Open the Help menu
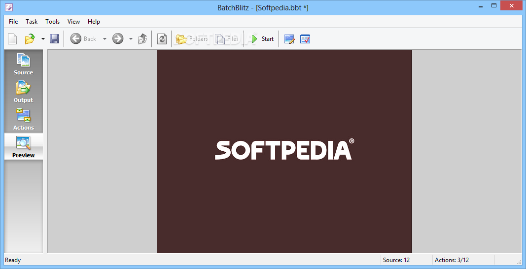526x269 pixels. point(94,22)
